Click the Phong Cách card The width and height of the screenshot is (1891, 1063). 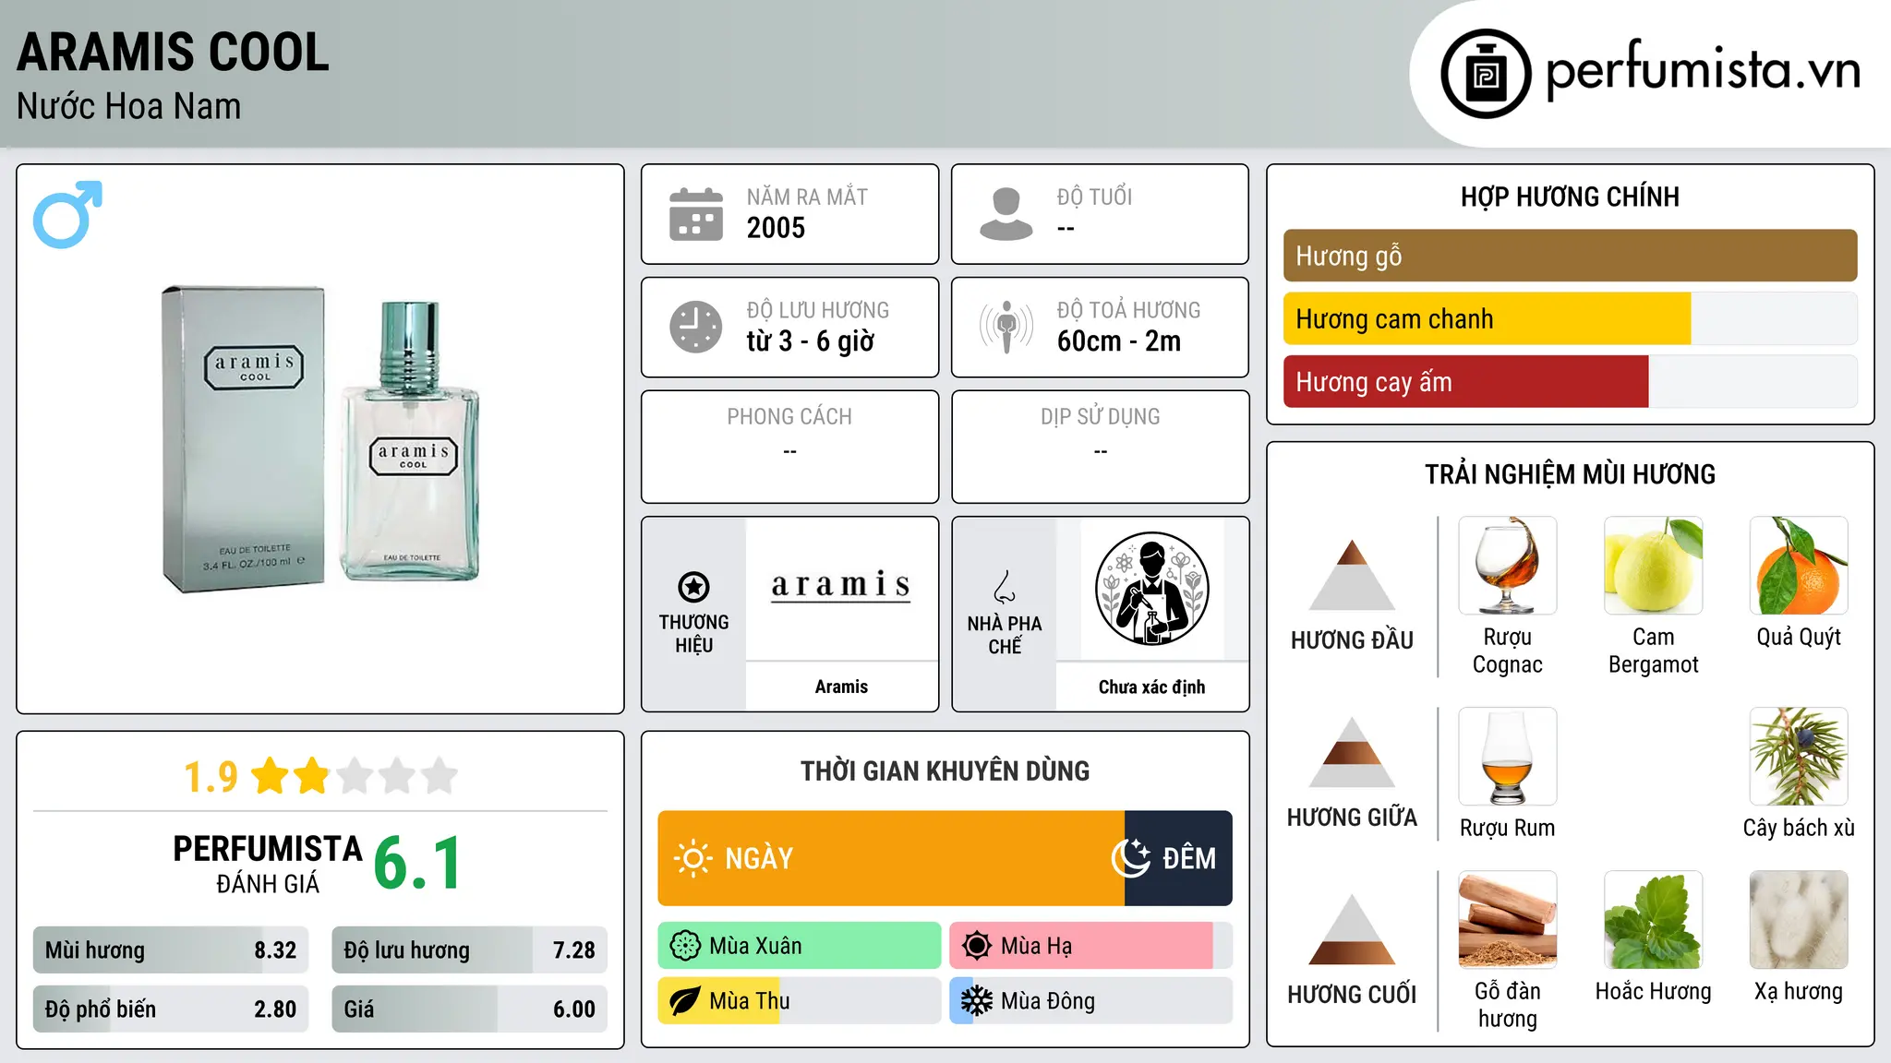[x=789, y=447]
